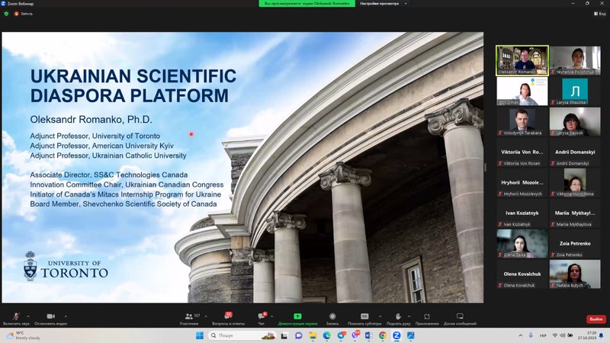Click the red Запись recording indicator
The height and width of the screenshot is (343, 610).
24,14
